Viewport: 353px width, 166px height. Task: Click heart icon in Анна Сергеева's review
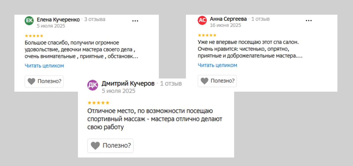[x=204, y=81]
